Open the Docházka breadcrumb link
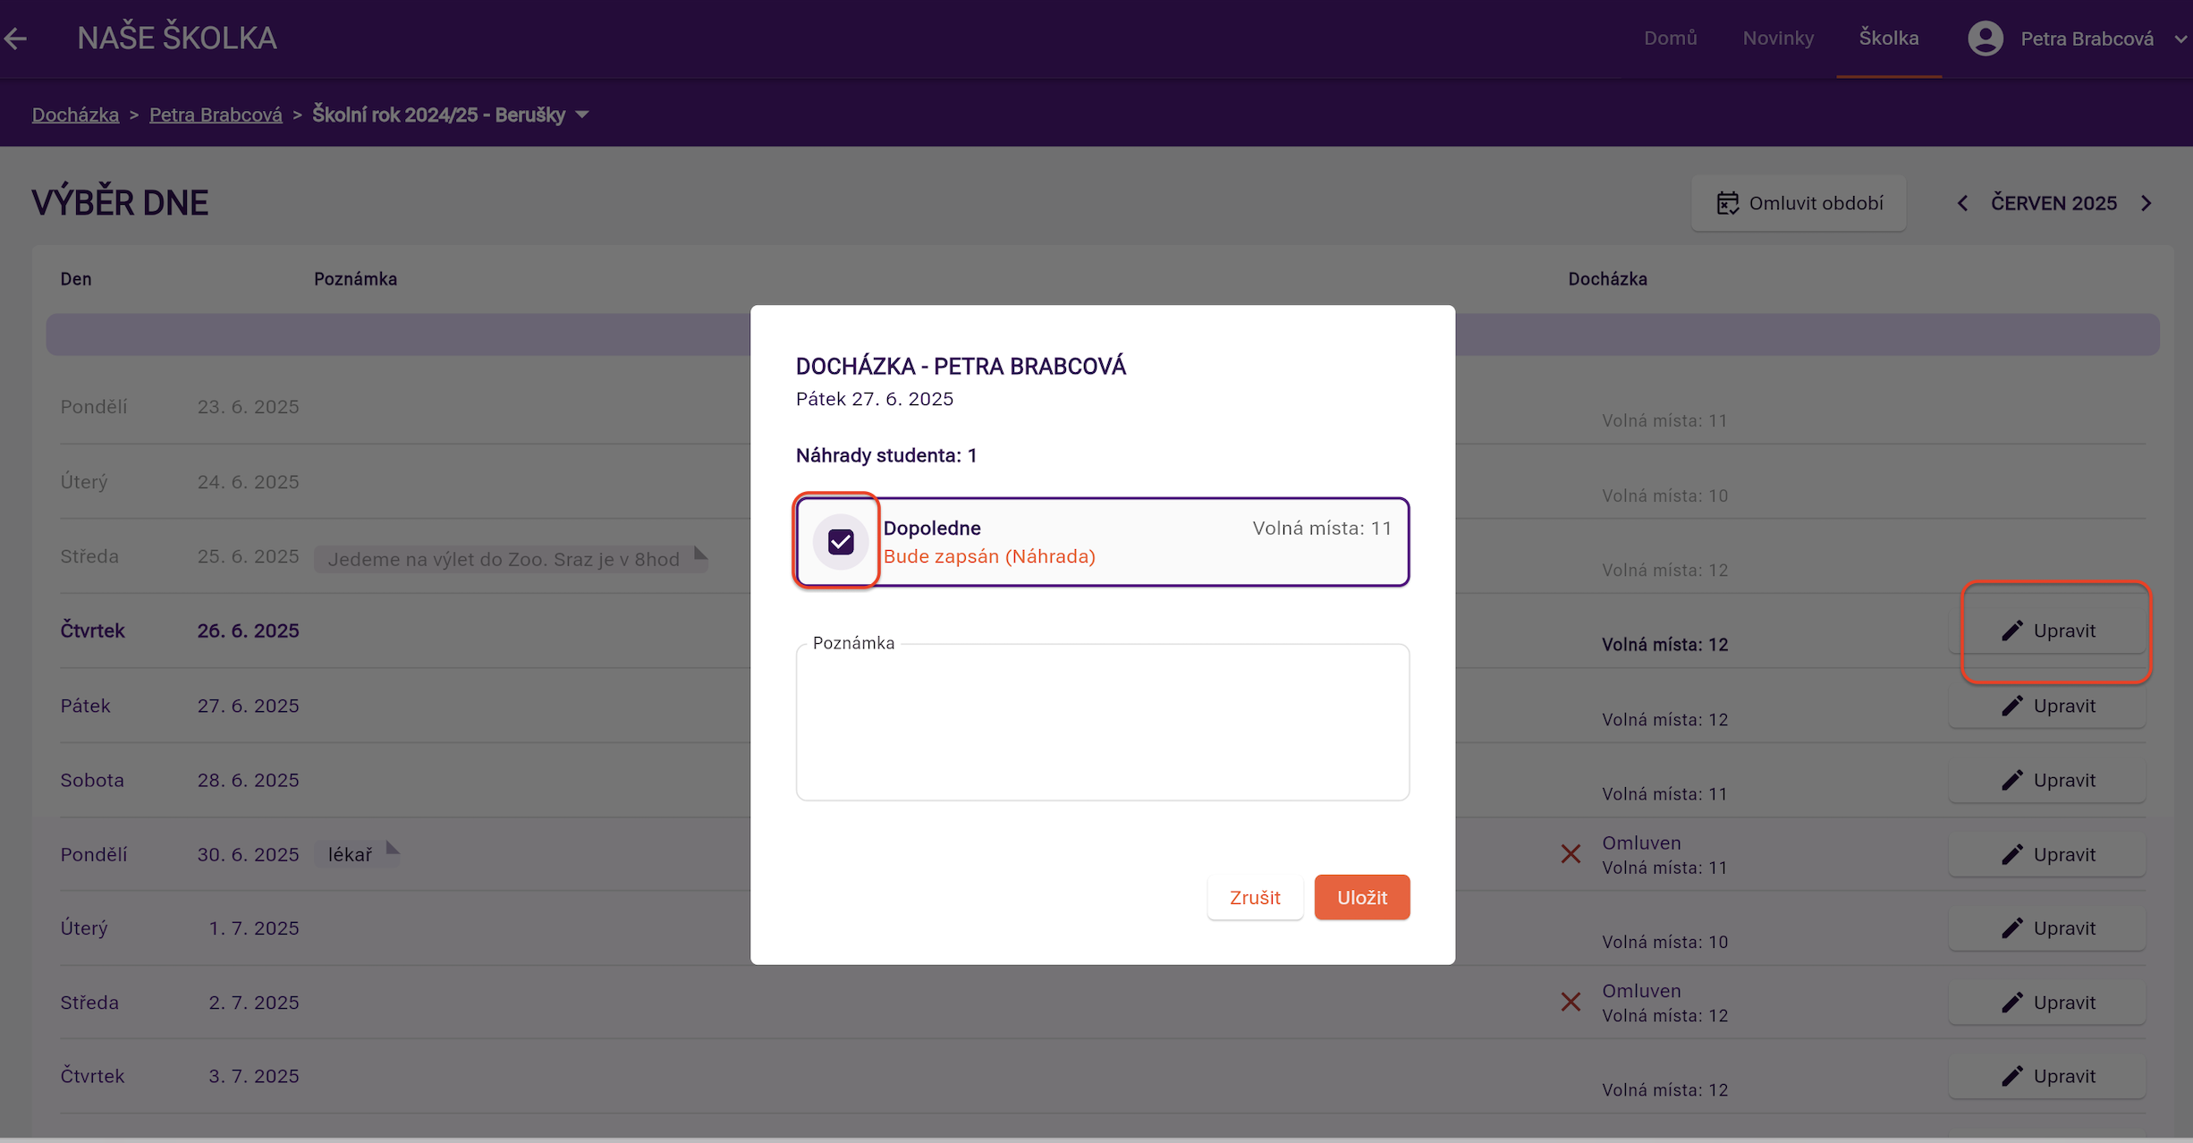 pos(75,114)
